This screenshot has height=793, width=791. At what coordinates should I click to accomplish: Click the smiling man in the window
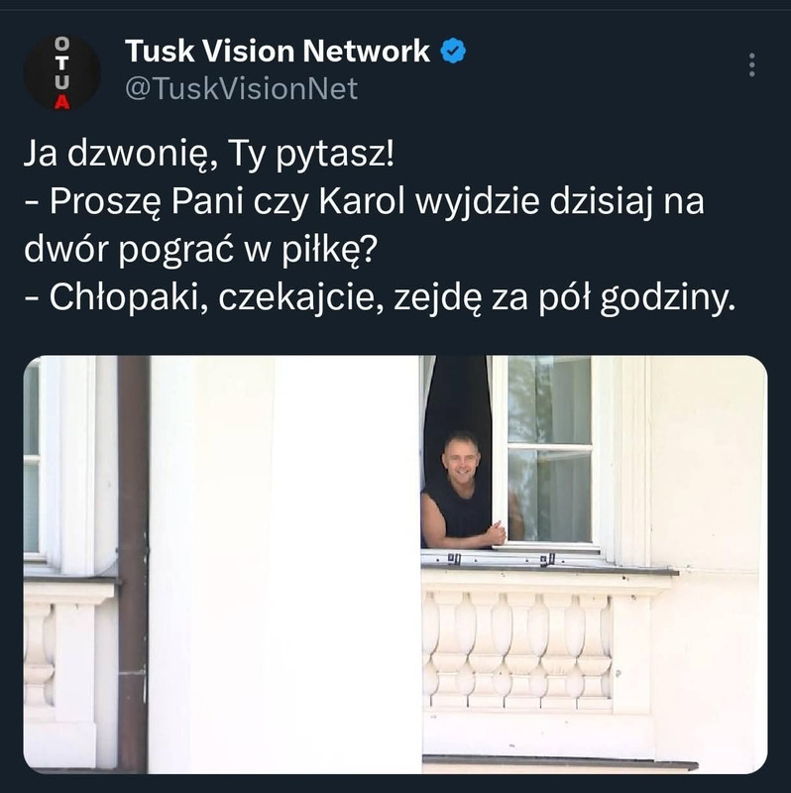pyautogui.click(x=459, y=488)
